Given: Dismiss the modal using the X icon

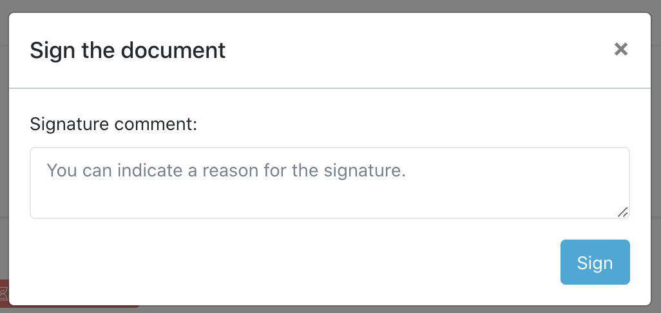Looking at the screenshot, I should [621, 50].
